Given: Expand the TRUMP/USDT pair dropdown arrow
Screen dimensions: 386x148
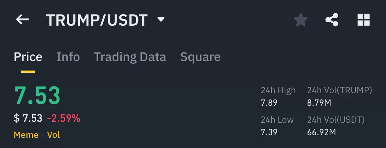Looking at the screenshot, I should (x=161, y=19).
